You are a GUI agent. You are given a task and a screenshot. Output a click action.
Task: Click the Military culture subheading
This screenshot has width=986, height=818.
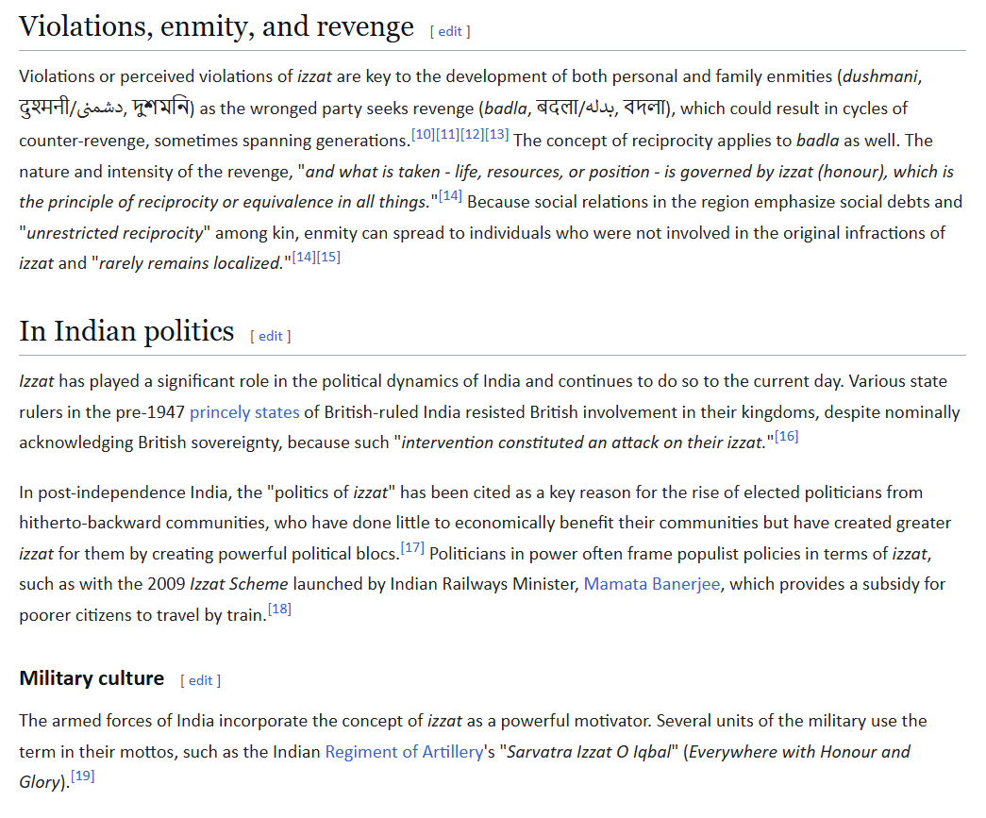pyautogui.click(x=92, y=678)
